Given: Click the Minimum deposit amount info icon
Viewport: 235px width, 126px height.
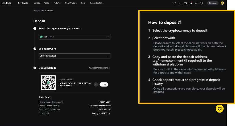Looking at the screenshot, I should [62, 102].
